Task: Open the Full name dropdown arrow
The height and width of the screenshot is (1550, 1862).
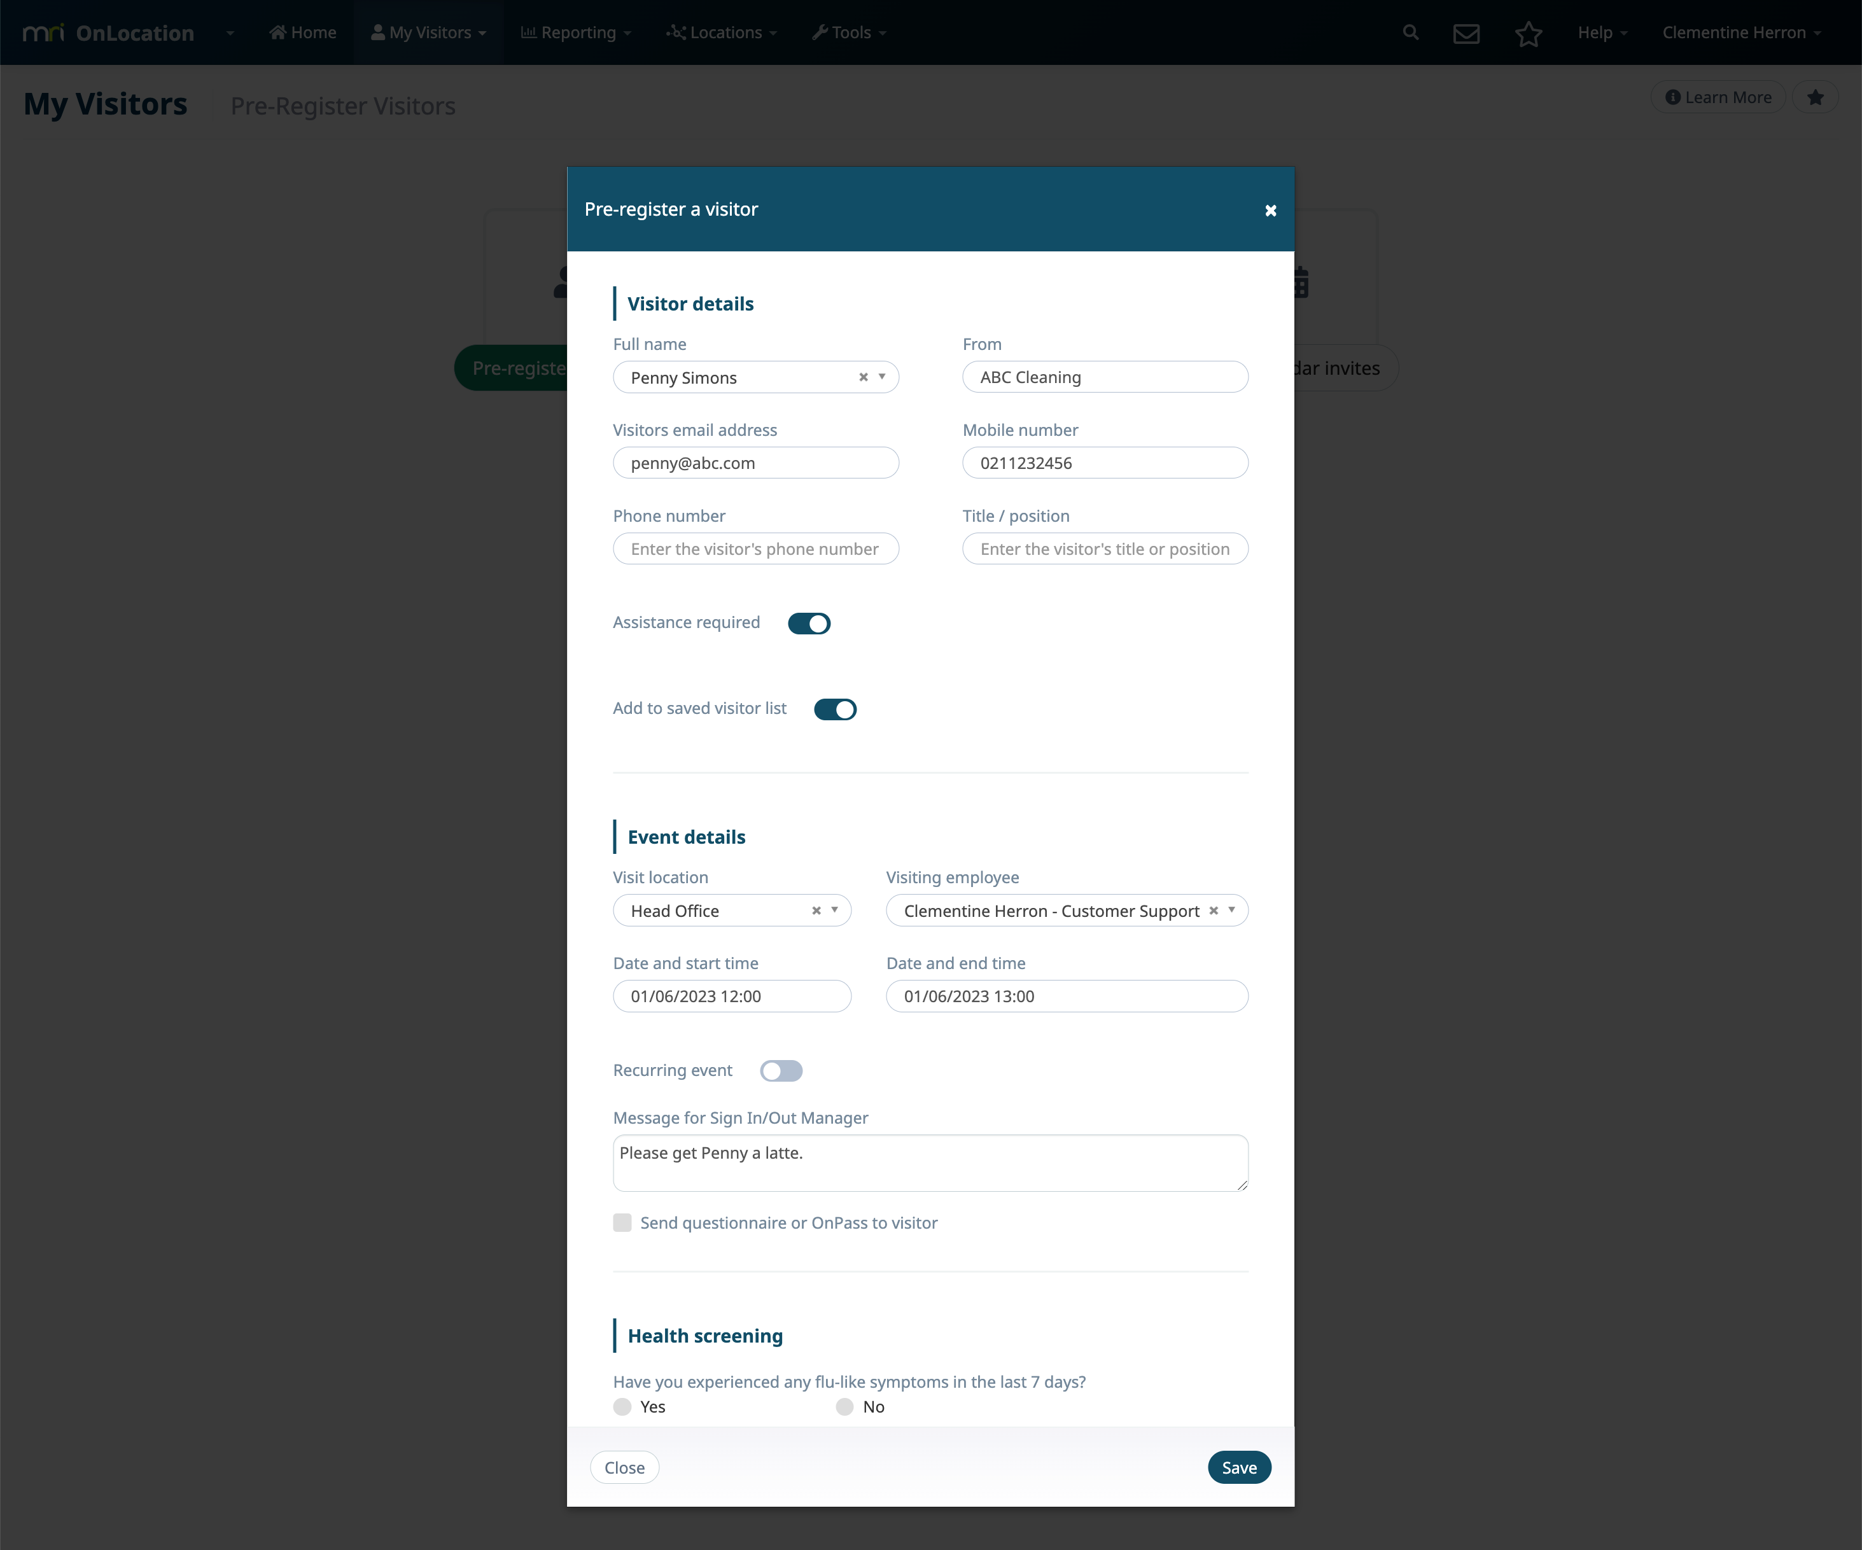Action: (882, 377)
